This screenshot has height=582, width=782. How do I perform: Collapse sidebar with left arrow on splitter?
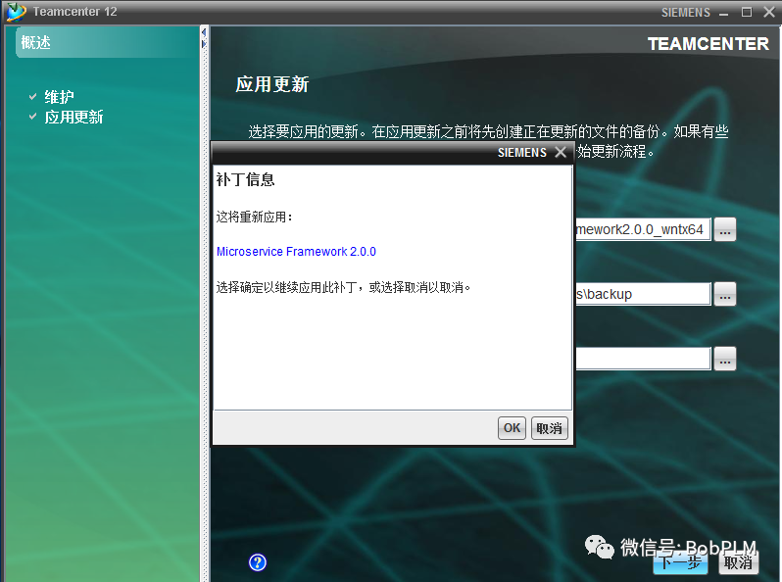pyautogui.click(x=204, y=32)
